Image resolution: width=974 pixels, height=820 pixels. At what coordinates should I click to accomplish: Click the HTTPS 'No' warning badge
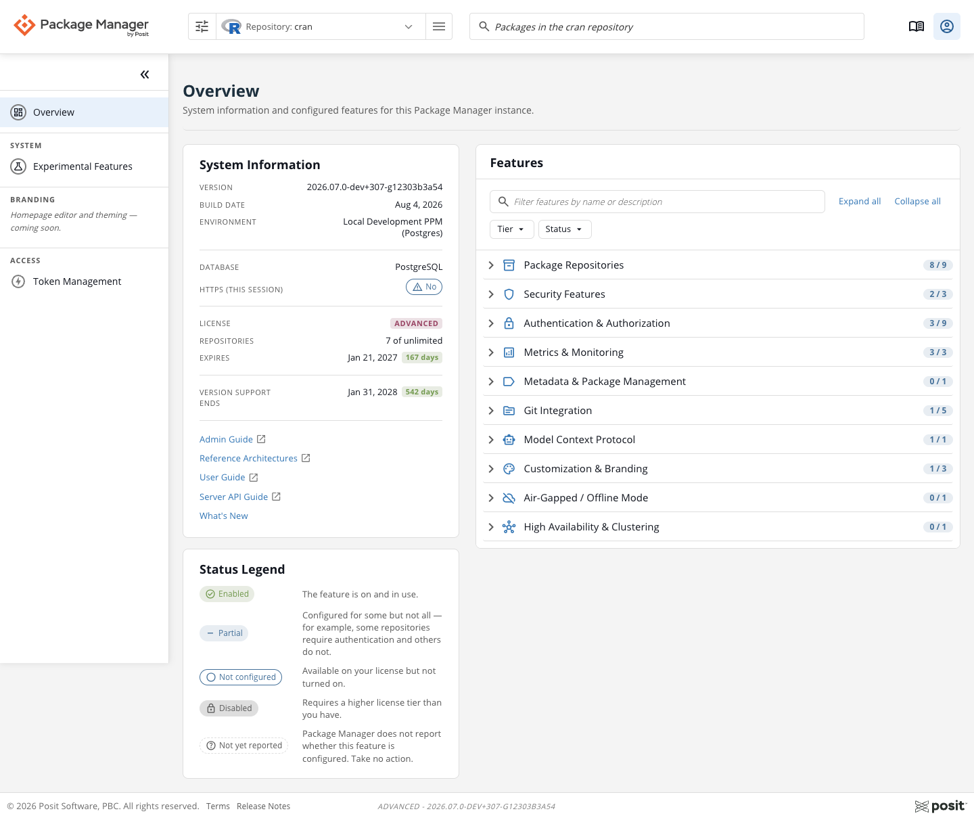pos(424,287)
